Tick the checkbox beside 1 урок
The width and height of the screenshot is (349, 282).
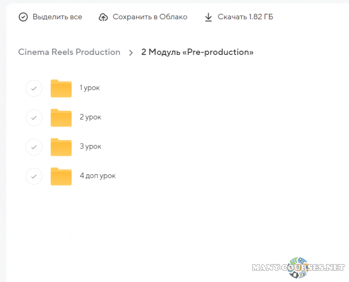click(34, 88)
